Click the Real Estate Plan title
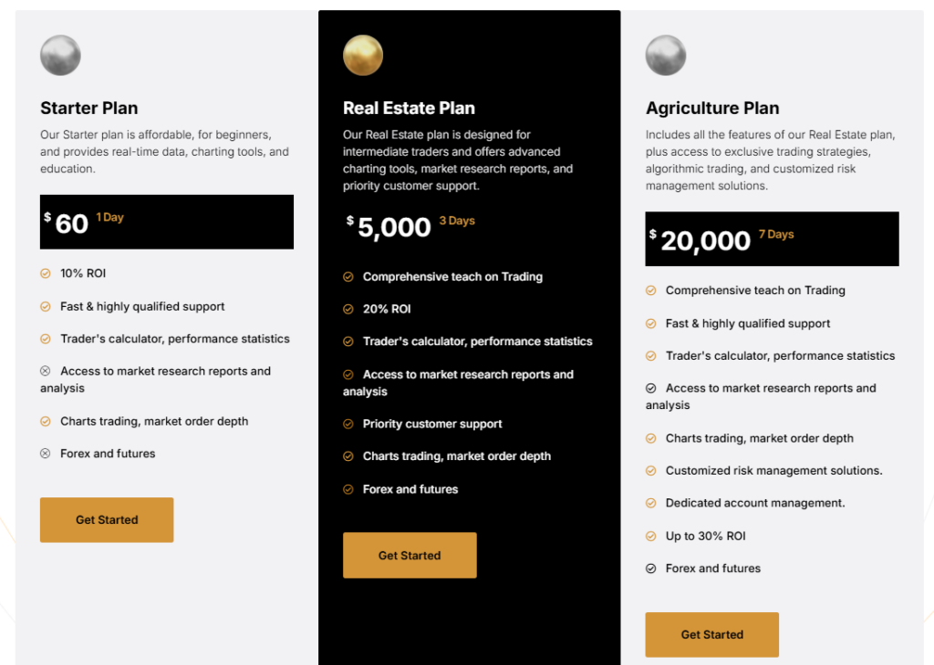This screenshot has height=665, width=934. [409, 108]
